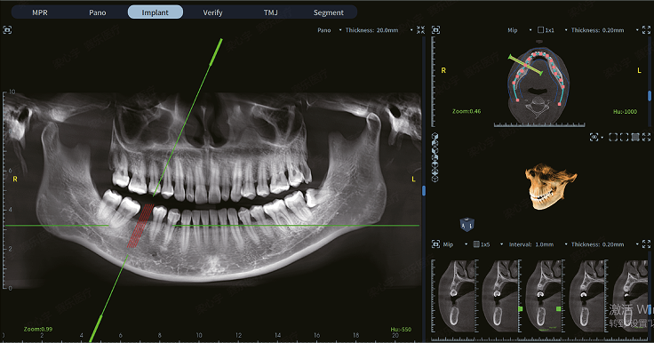The image size is (654, 343).
Task: Toggle the 1x5 layout box in the cross-section view
Action: (x=476, y=244)
